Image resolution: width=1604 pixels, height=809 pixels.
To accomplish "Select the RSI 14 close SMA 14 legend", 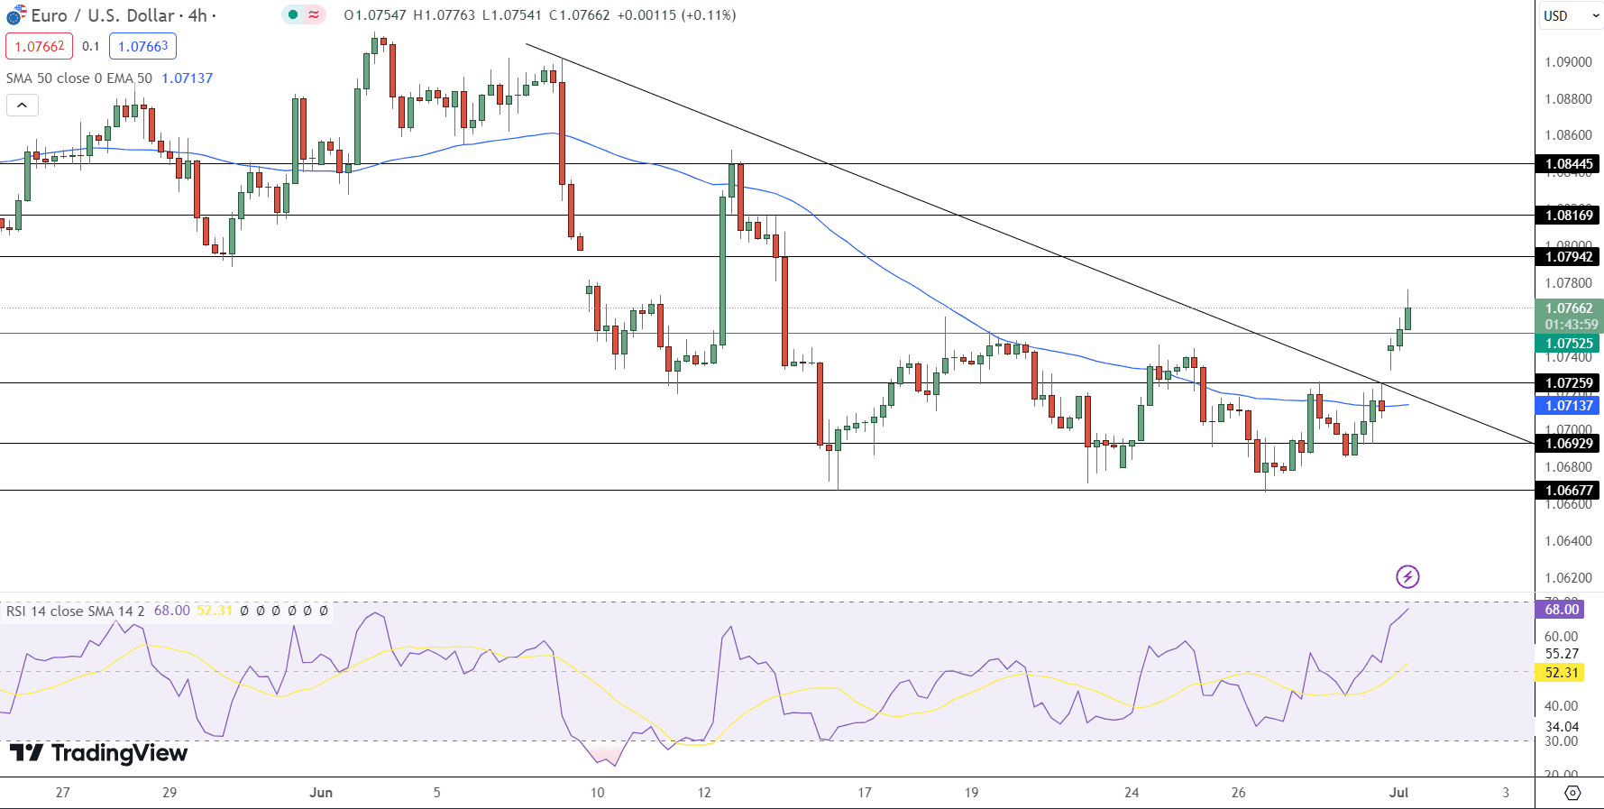I will click(75, 611).
